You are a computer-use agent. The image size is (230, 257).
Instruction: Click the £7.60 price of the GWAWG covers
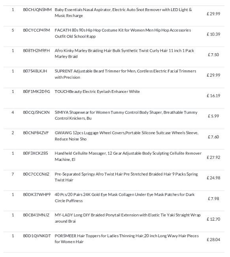coord(213,137)
